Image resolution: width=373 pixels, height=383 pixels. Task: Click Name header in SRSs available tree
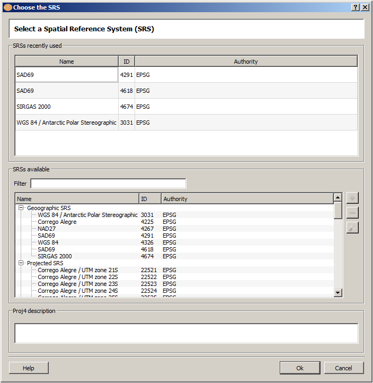tap(77, 199)
